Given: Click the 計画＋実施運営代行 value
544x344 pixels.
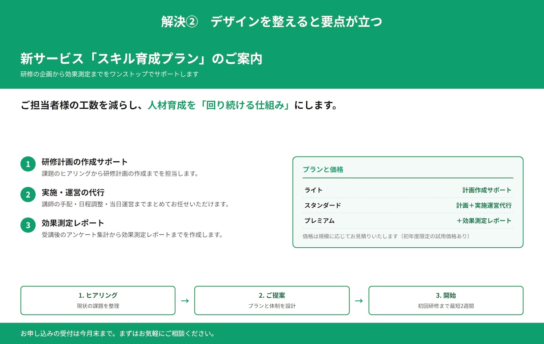Looking at the screenshot, I should [x=484, y=205].
